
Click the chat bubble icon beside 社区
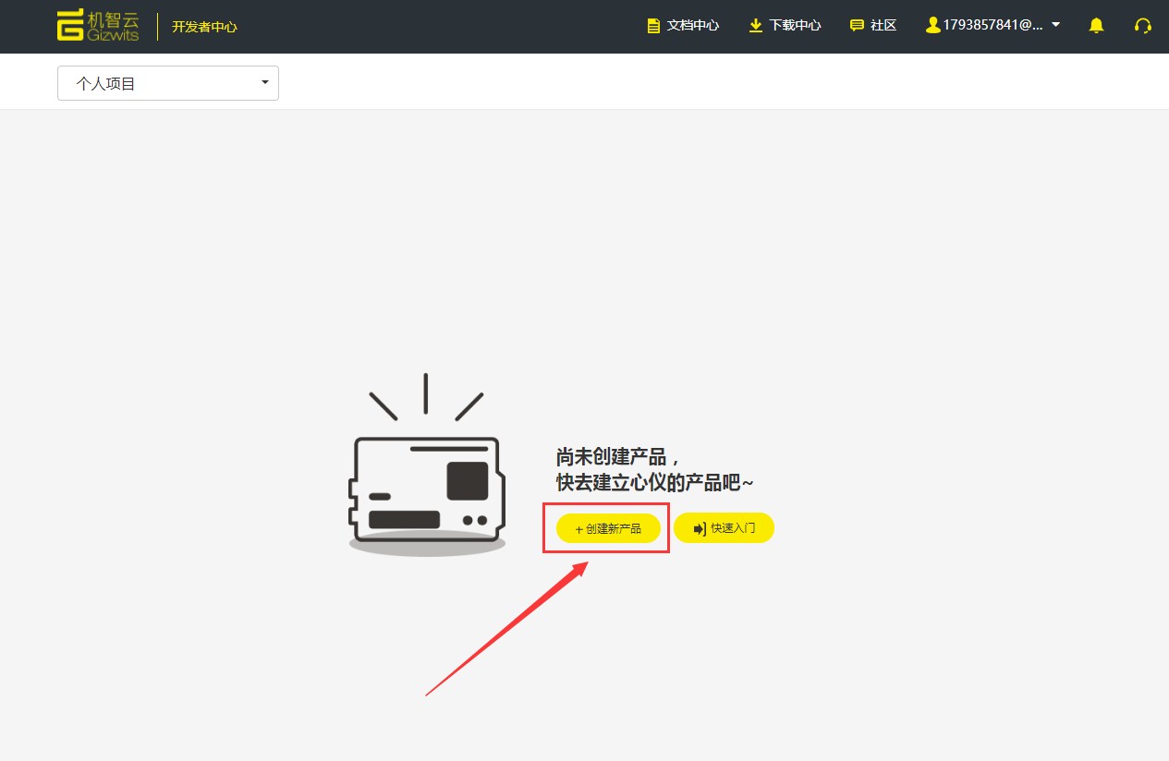click(857, 26)
